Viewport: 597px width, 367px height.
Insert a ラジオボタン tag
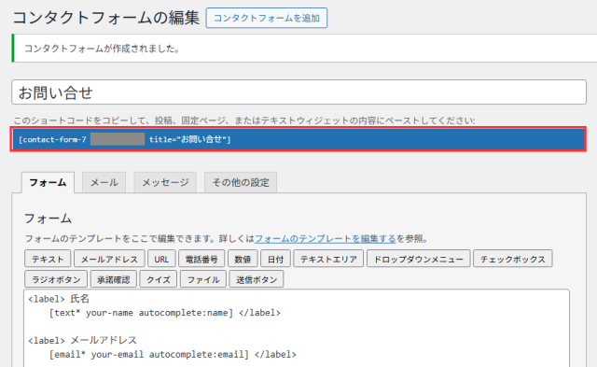56,279
